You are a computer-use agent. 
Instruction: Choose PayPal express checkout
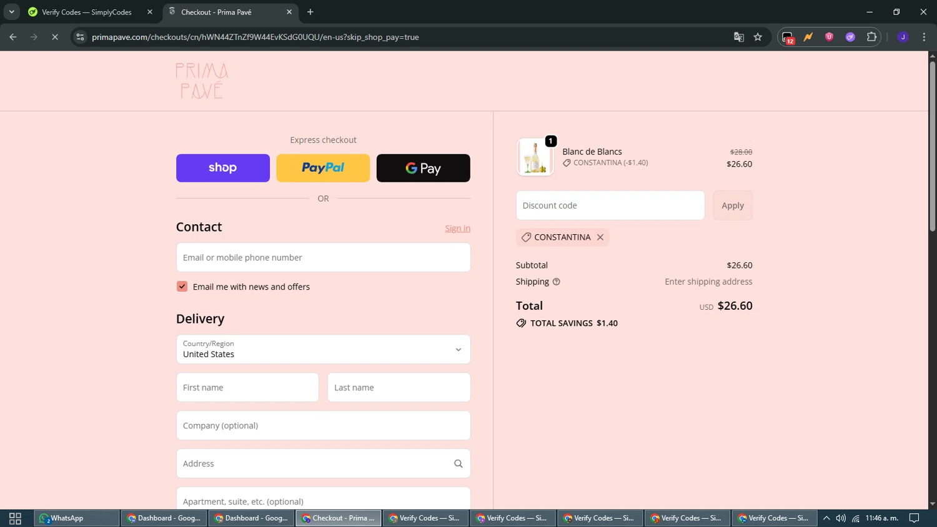(323, 168)
